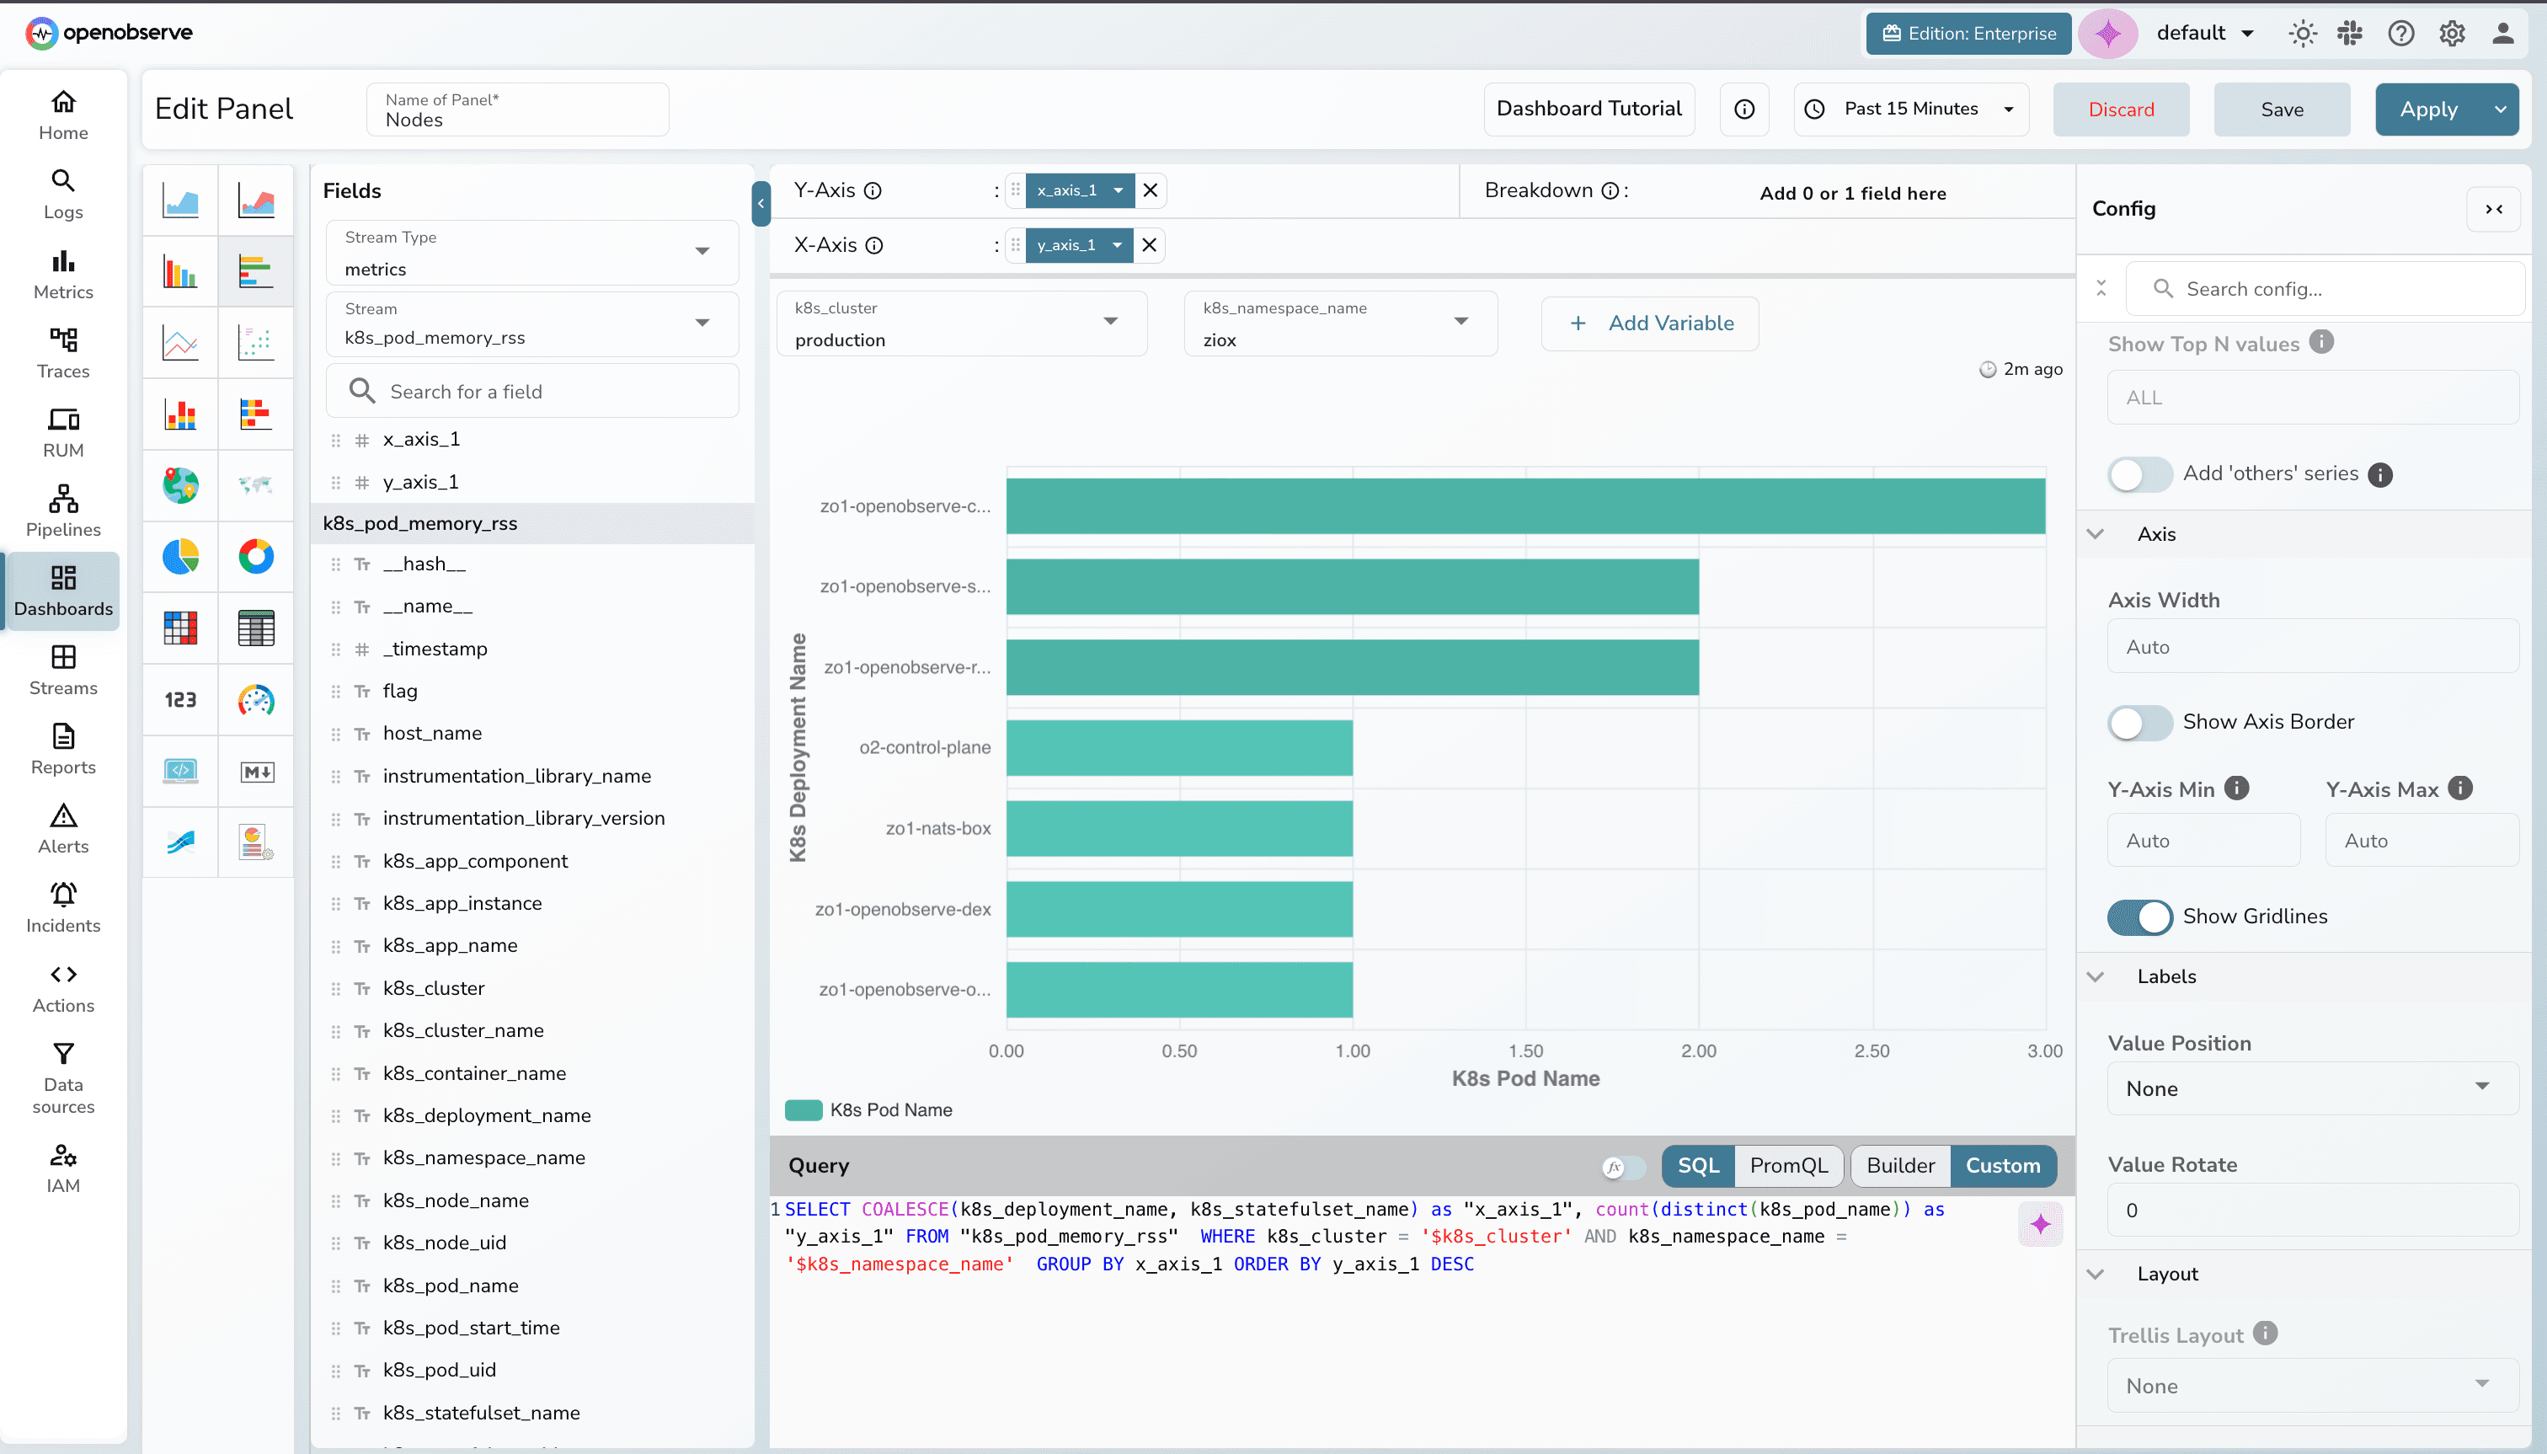Collapse the Axis config section

point(2095,533)
